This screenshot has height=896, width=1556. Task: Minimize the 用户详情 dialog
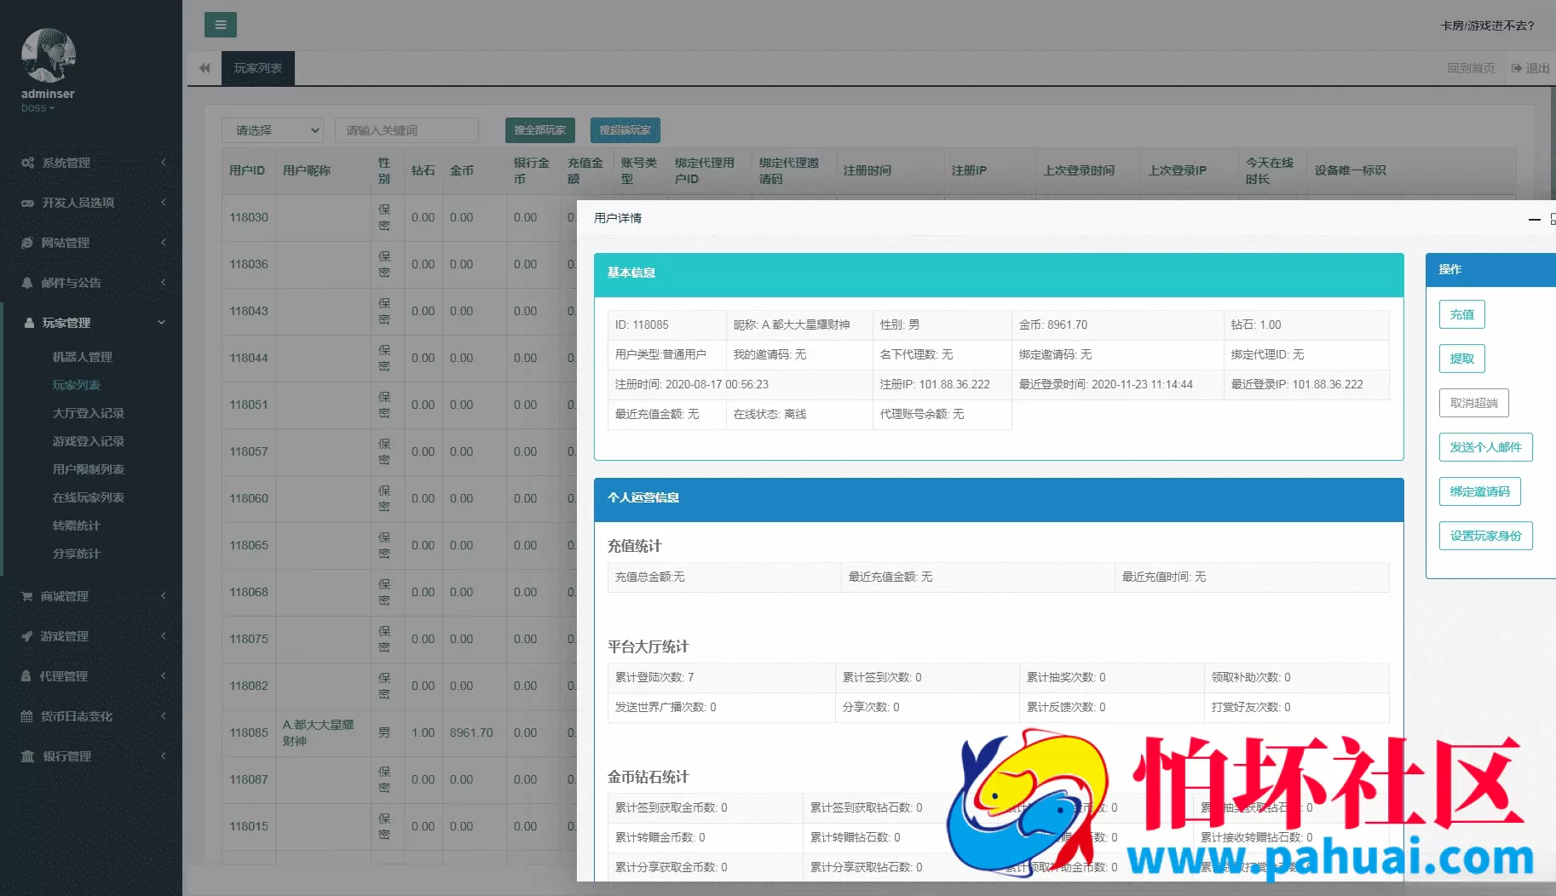click(x=1535, y=219)
